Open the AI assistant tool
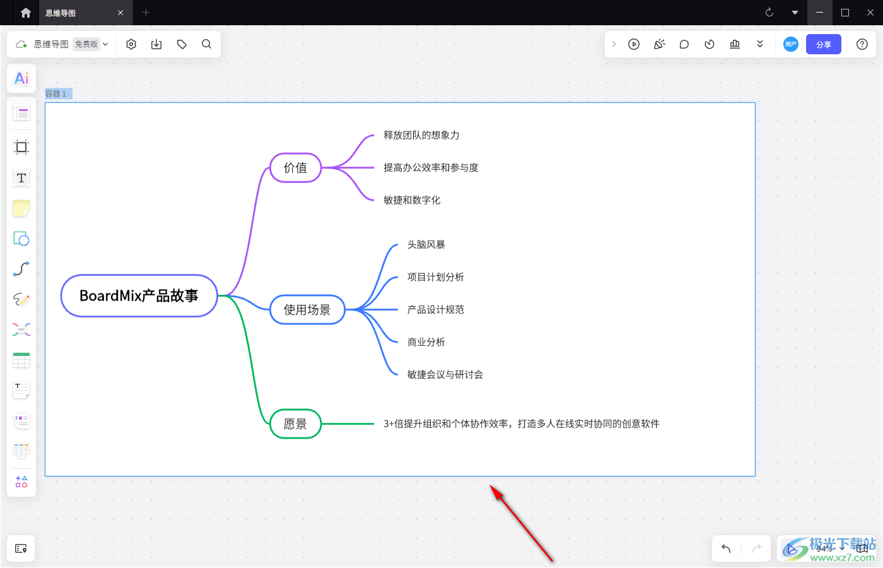 point(21,78)
